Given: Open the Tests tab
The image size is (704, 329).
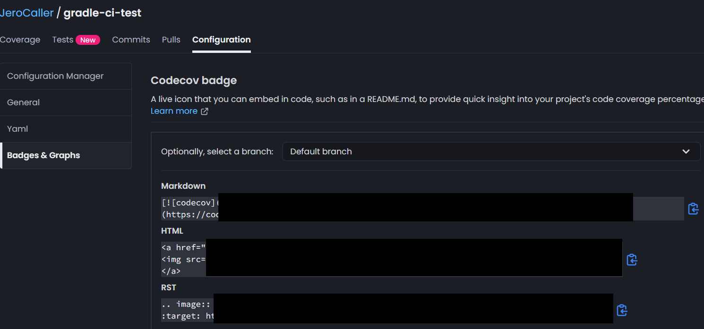Looking at the screenshot, I should [x=63, y=40].
